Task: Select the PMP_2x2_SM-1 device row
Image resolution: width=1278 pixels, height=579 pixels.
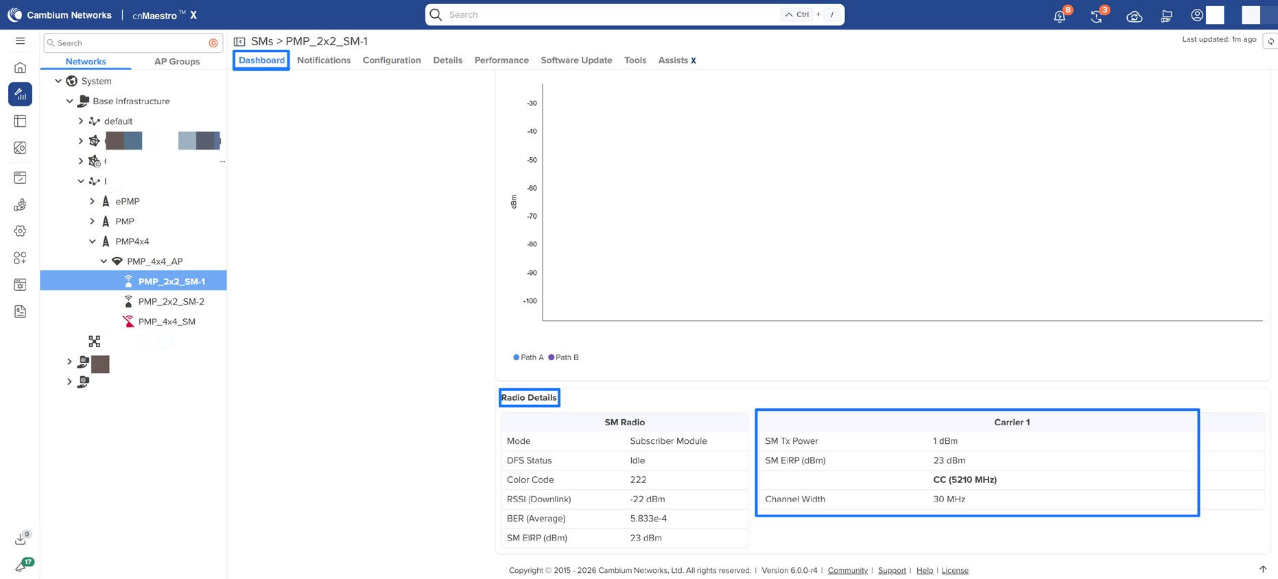Action: pyautogui.click(x=134, y=281)
